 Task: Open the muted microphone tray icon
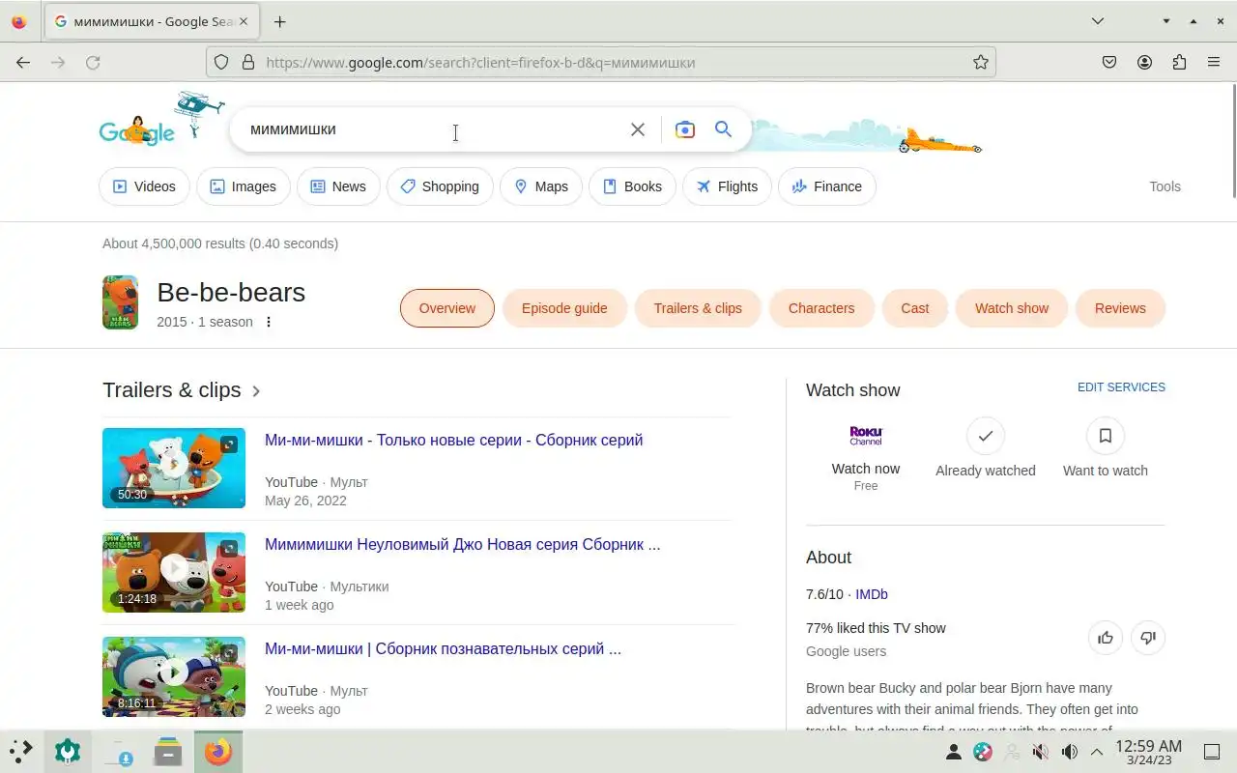[1041, 752]
